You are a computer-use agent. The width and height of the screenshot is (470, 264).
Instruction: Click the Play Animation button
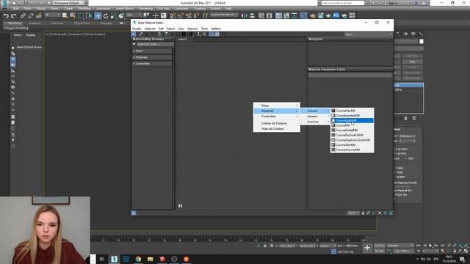coord(430,246)
